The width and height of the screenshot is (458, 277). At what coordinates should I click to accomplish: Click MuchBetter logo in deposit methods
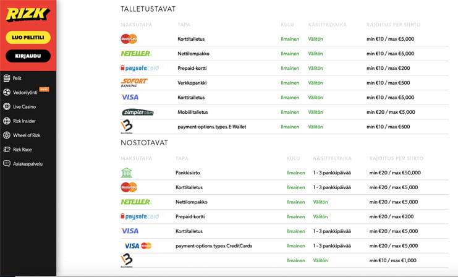click(x=127, y=127)
